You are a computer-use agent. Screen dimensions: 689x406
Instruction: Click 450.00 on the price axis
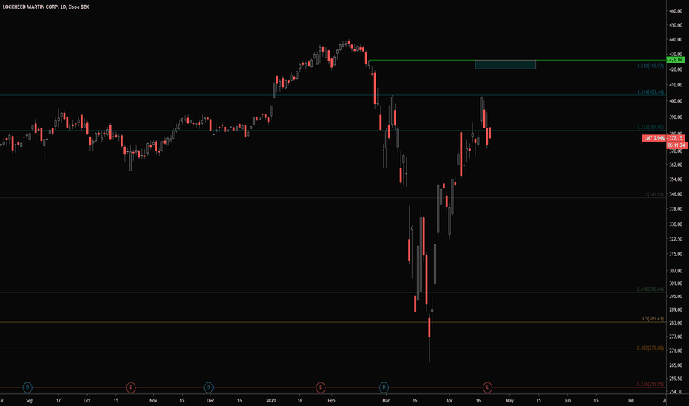[676, 25]
